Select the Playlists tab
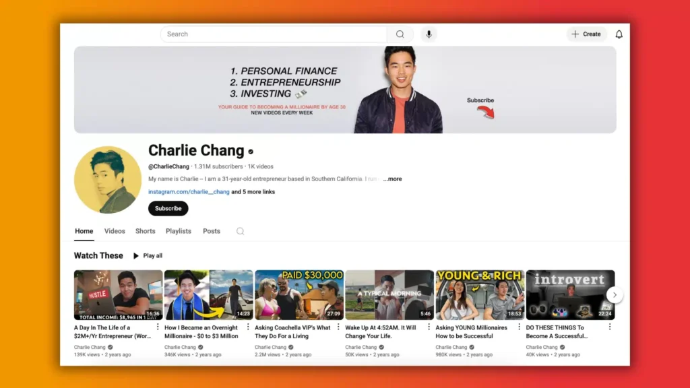This screenshot has width=690, height=388. pos(178,231)
